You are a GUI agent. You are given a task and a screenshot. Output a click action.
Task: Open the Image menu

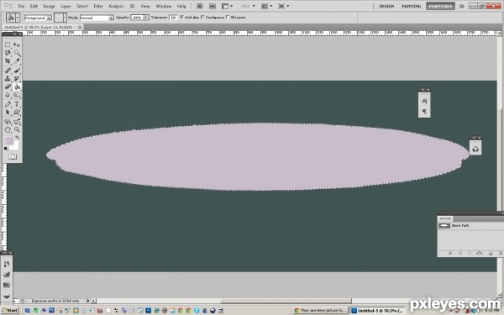tap(49, 6)
